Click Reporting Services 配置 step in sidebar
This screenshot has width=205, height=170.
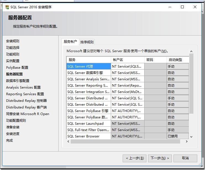coord(25,94)
